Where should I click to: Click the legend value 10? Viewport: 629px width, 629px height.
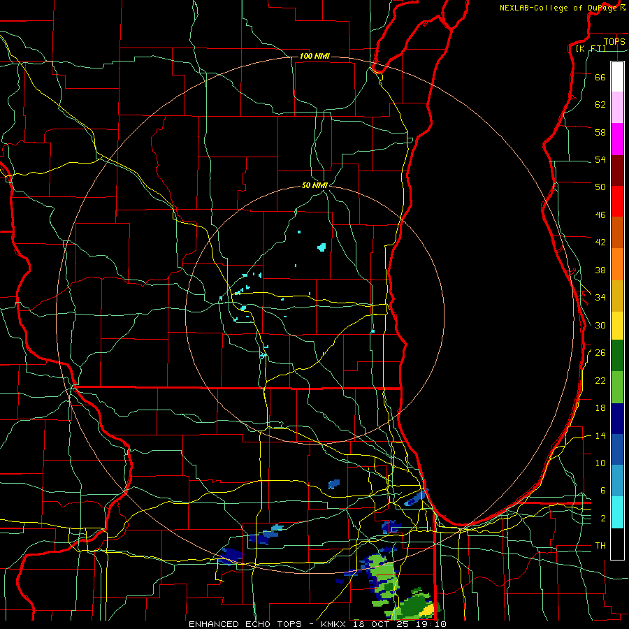[600, 463]
